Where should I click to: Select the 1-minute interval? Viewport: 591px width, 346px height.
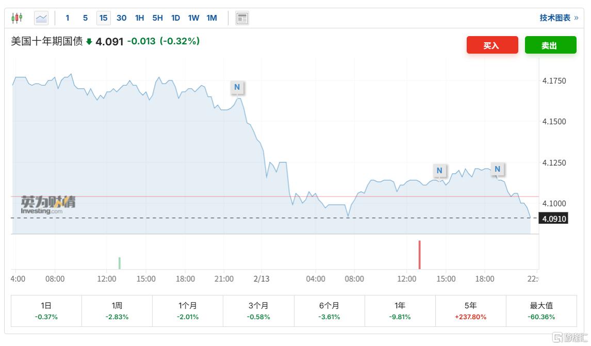(68, 18)
